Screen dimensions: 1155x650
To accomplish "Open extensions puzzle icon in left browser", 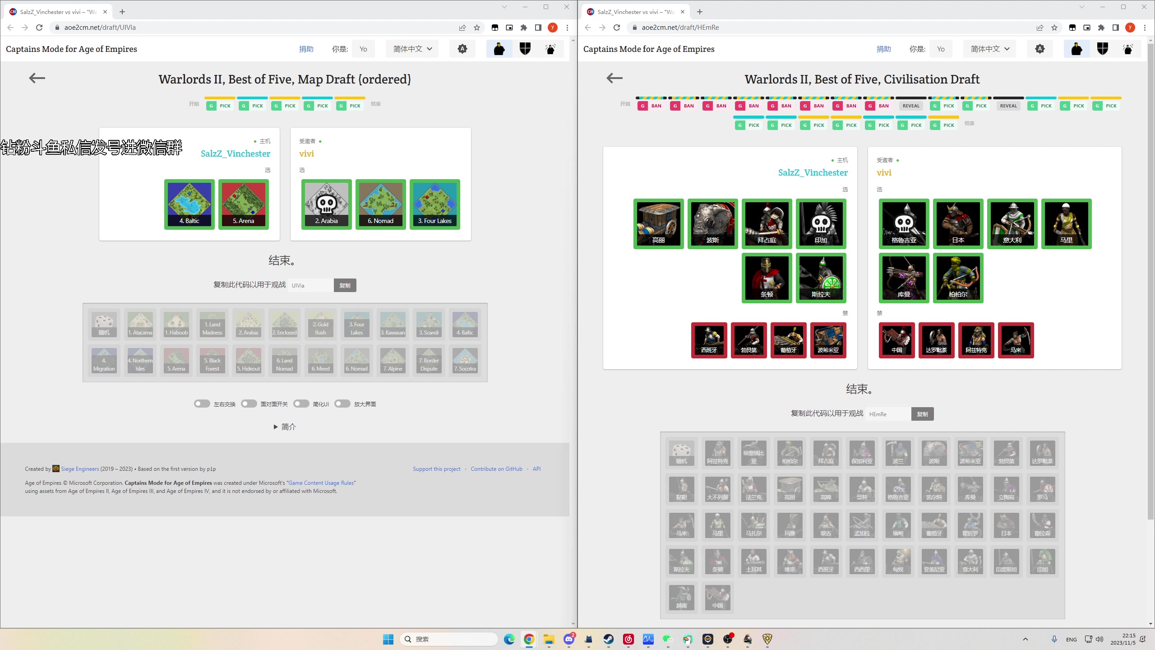I will [523, 28].
